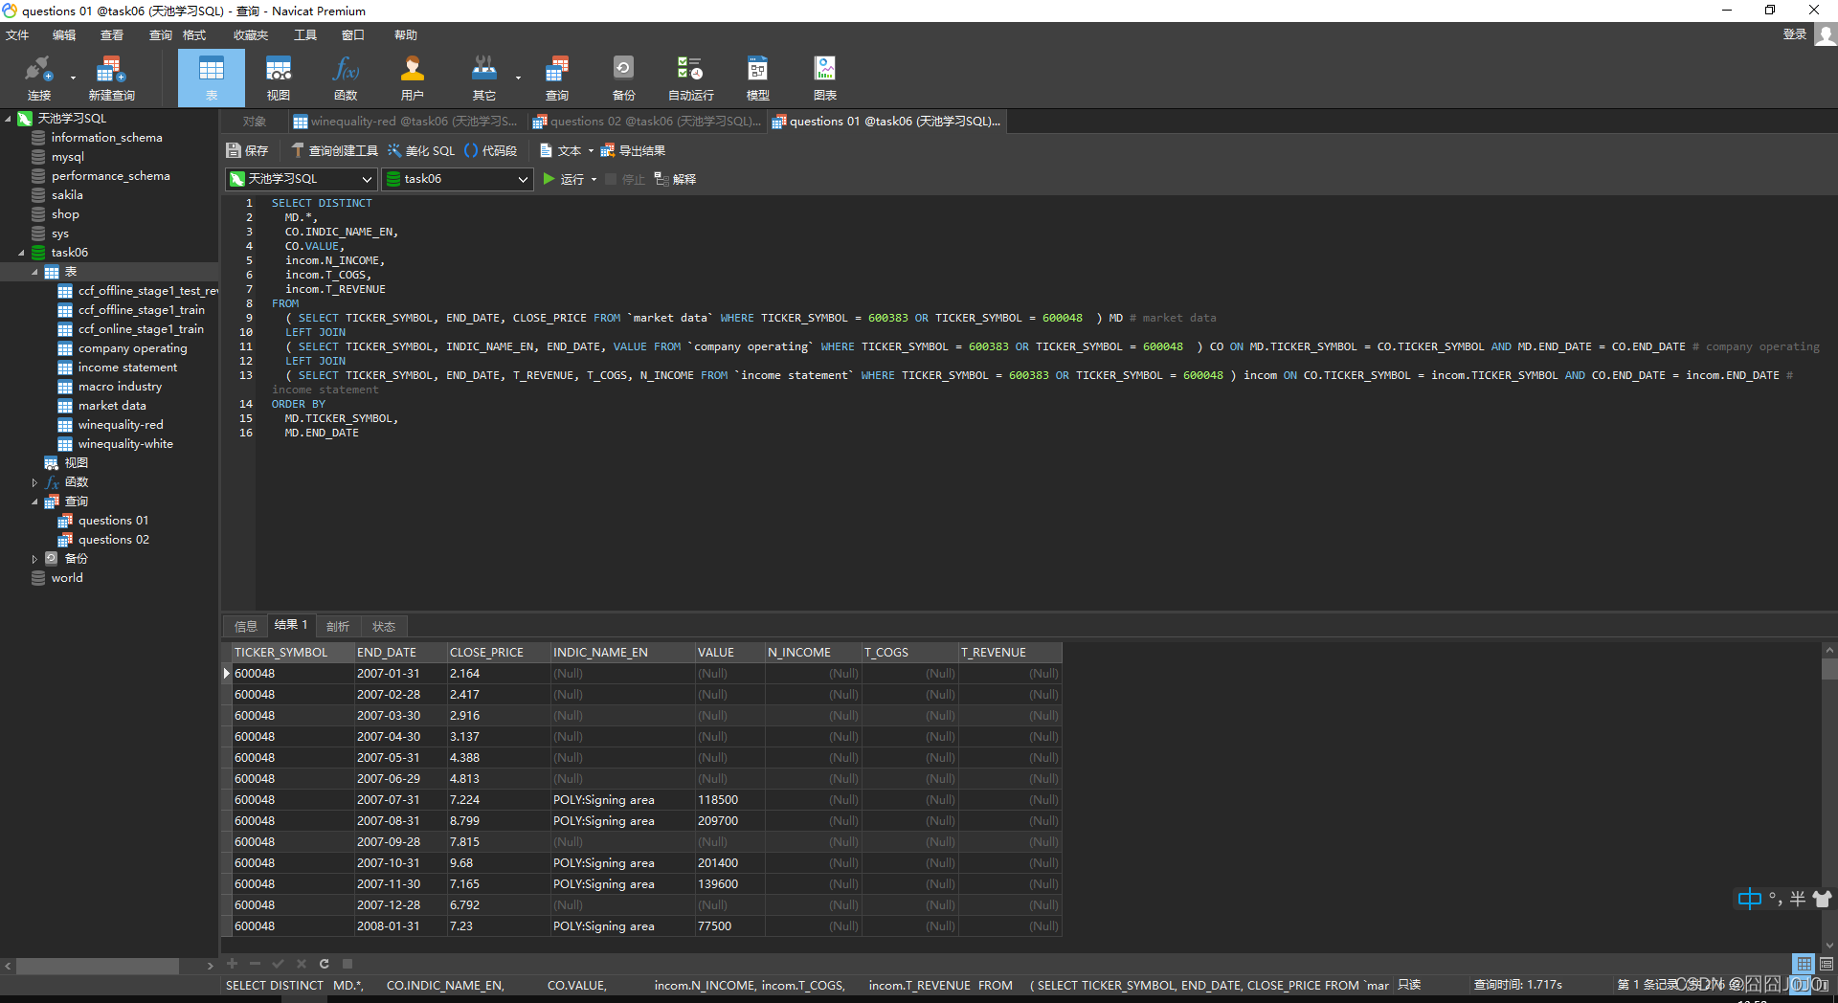Open the 收藏夹 menu
The image size is (1838, 1003).
[x=251, y=35]
